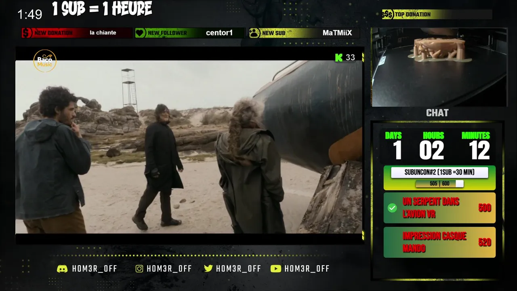517x291 pixels.
Task: Click the CHAT heading
Action: (x=437, y=113)
